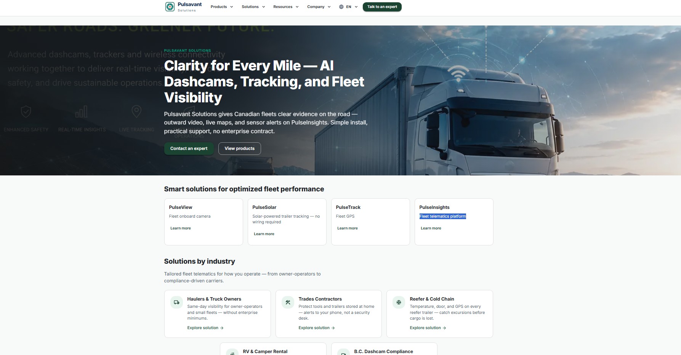Click the hero headline Clarity for Every Mile
681x355 pixels.
click(x=264, y=81)
